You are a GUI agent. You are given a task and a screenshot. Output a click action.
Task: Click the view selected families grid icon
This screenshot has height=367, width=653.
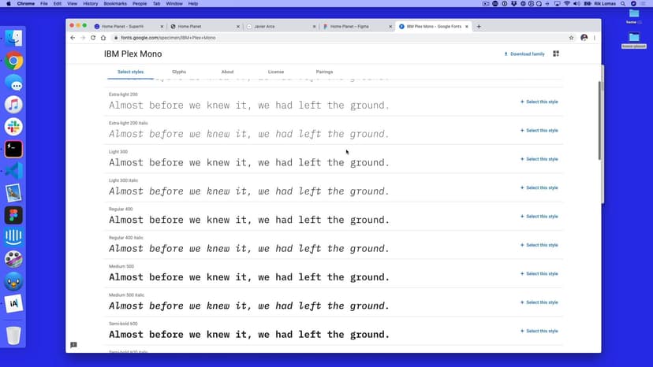556,54
